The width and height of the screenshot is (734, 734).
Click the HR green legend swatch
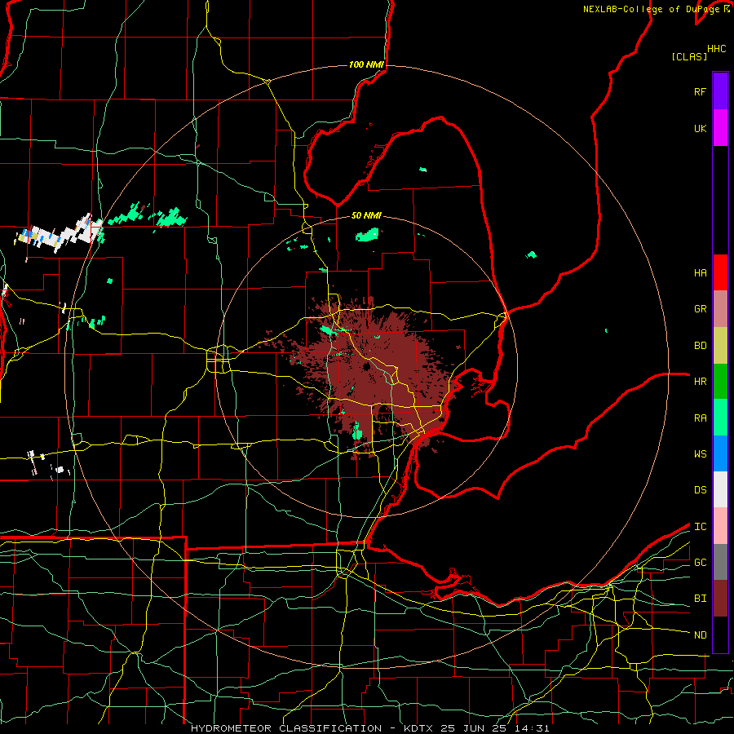pyautogui.click(x=720, y=382)
